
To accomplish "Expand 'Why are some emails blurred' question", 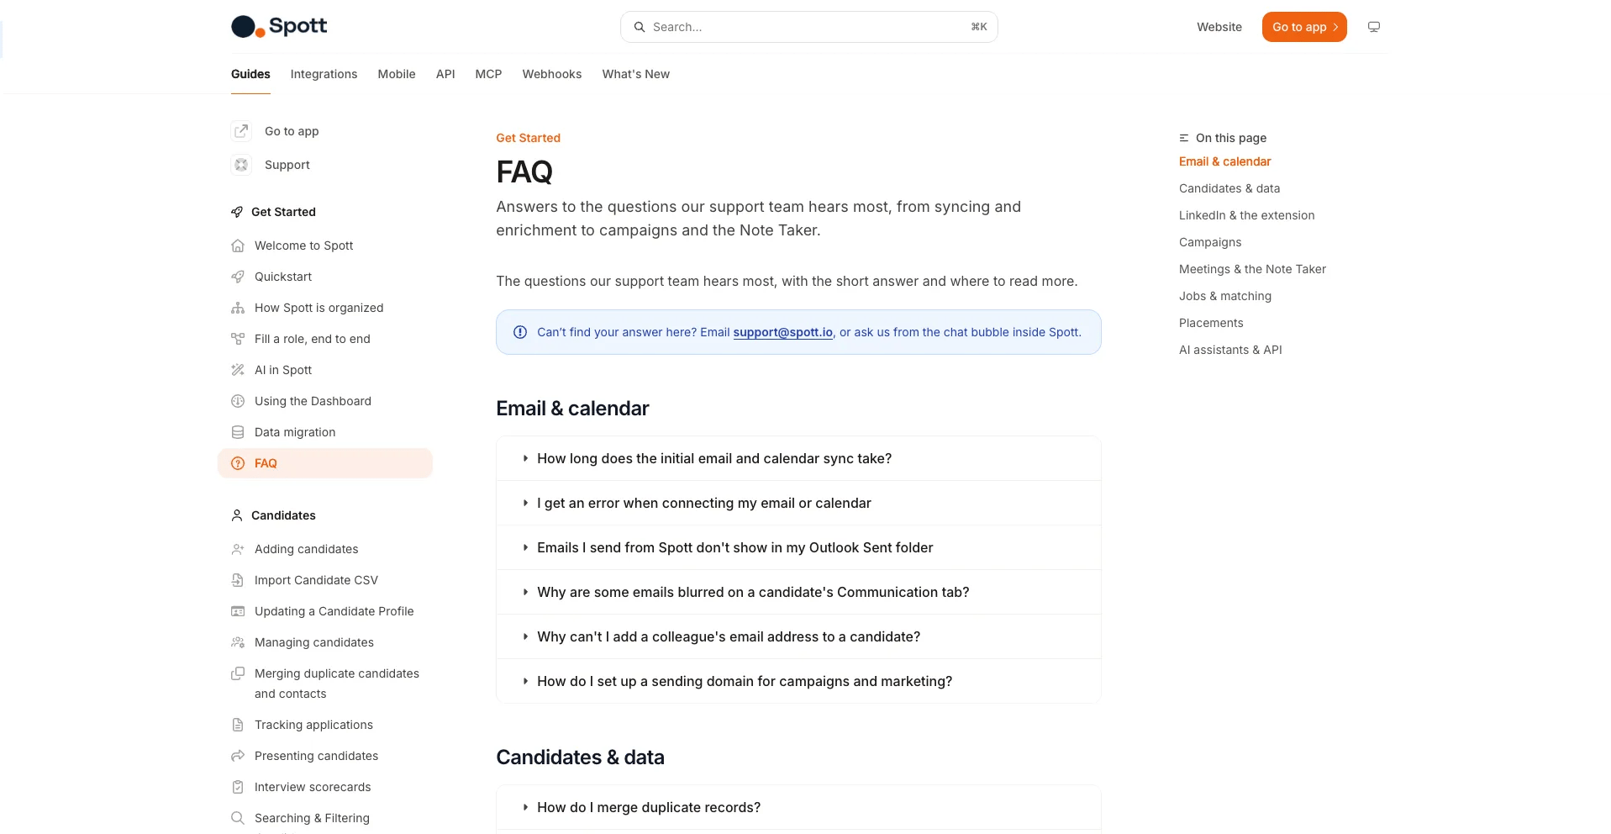I will [798, 592].
